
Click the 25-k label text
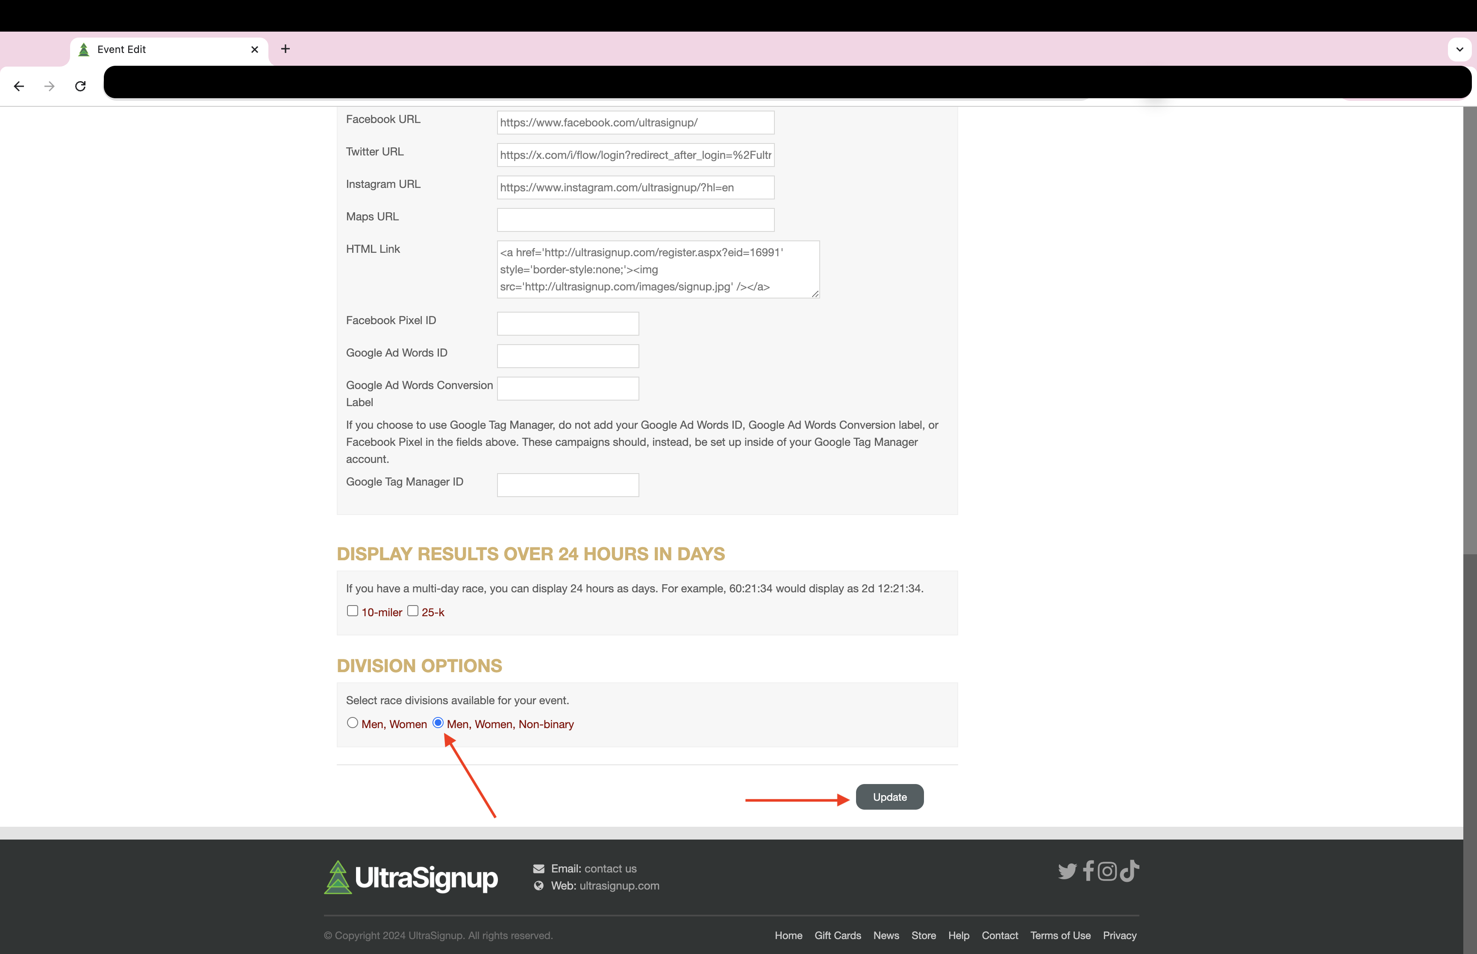click(x=433, y=612)
